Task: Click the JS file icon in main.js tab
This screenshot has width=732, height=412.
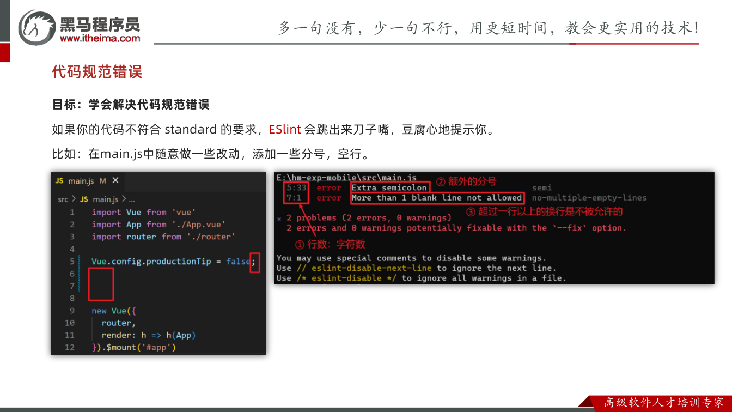Action: pyautogui.click(x=59, y=181)
